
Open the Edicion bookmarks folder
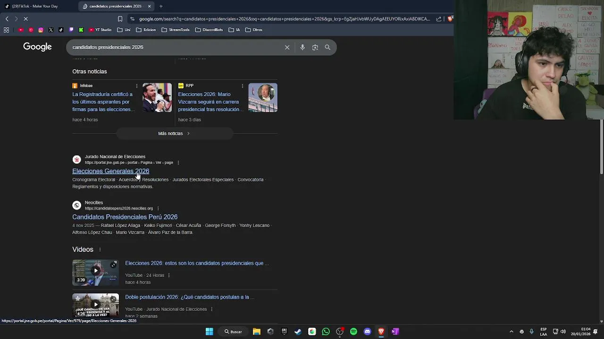click(146, 30)
